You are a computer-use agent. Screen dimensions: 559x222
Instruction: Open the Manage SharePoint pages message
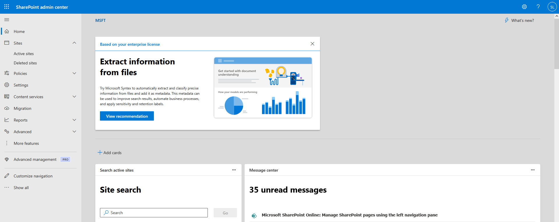[349, 215]
